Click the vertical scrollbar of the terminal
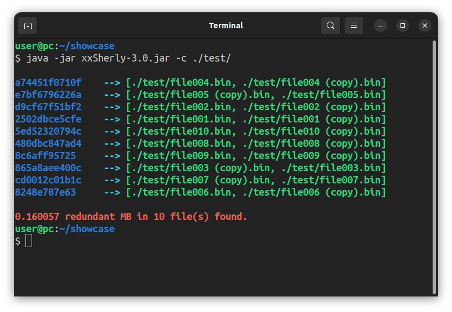This screenshot has height=312, width=452. point(434,167)
